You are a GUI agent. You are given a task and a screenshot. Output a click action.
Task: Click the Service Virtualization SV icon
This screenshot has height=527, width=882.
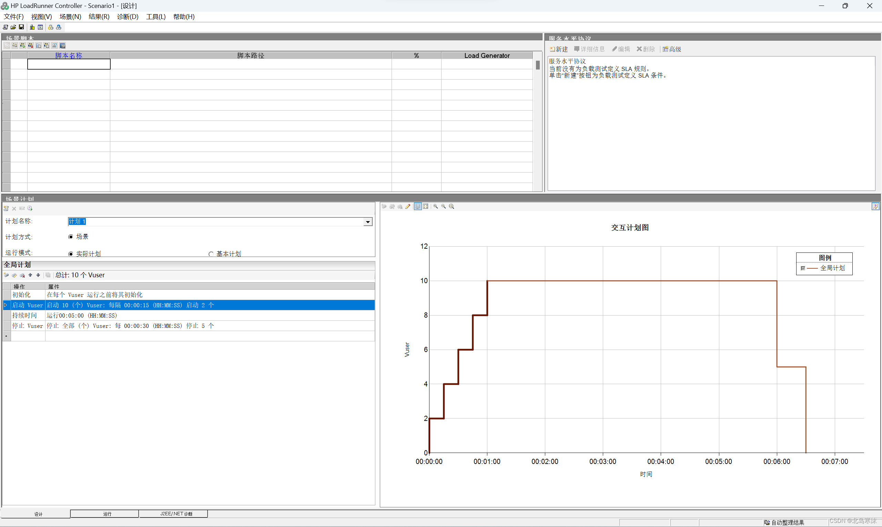pos(62,45)
